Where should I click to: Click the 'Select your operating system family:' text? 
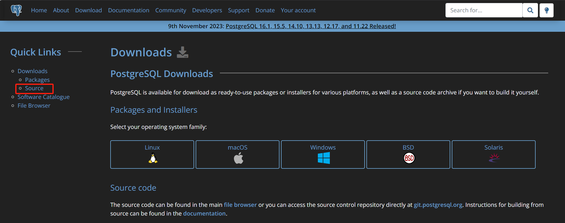[x=158, y=127]
